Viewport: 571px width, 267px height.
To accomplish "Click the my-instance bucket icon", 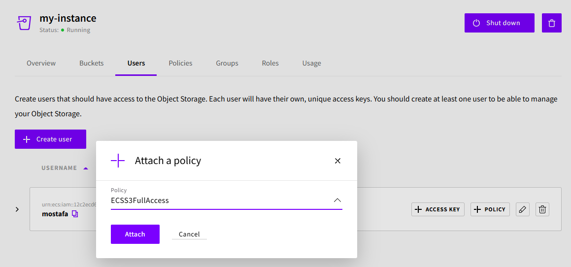I will point(25,23).
